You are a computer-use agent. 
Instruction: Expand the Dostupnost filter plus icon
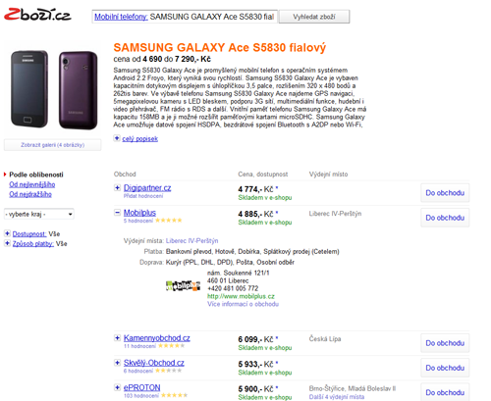(7, 233)
